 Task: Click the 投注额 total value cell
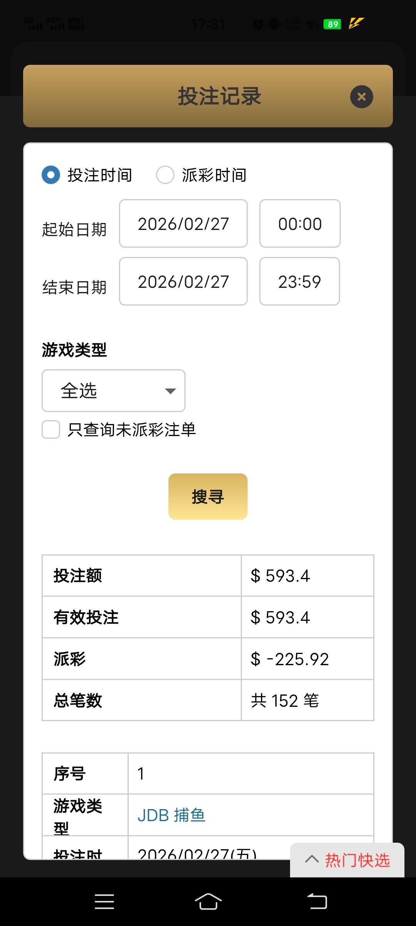[x=307, y=576]
